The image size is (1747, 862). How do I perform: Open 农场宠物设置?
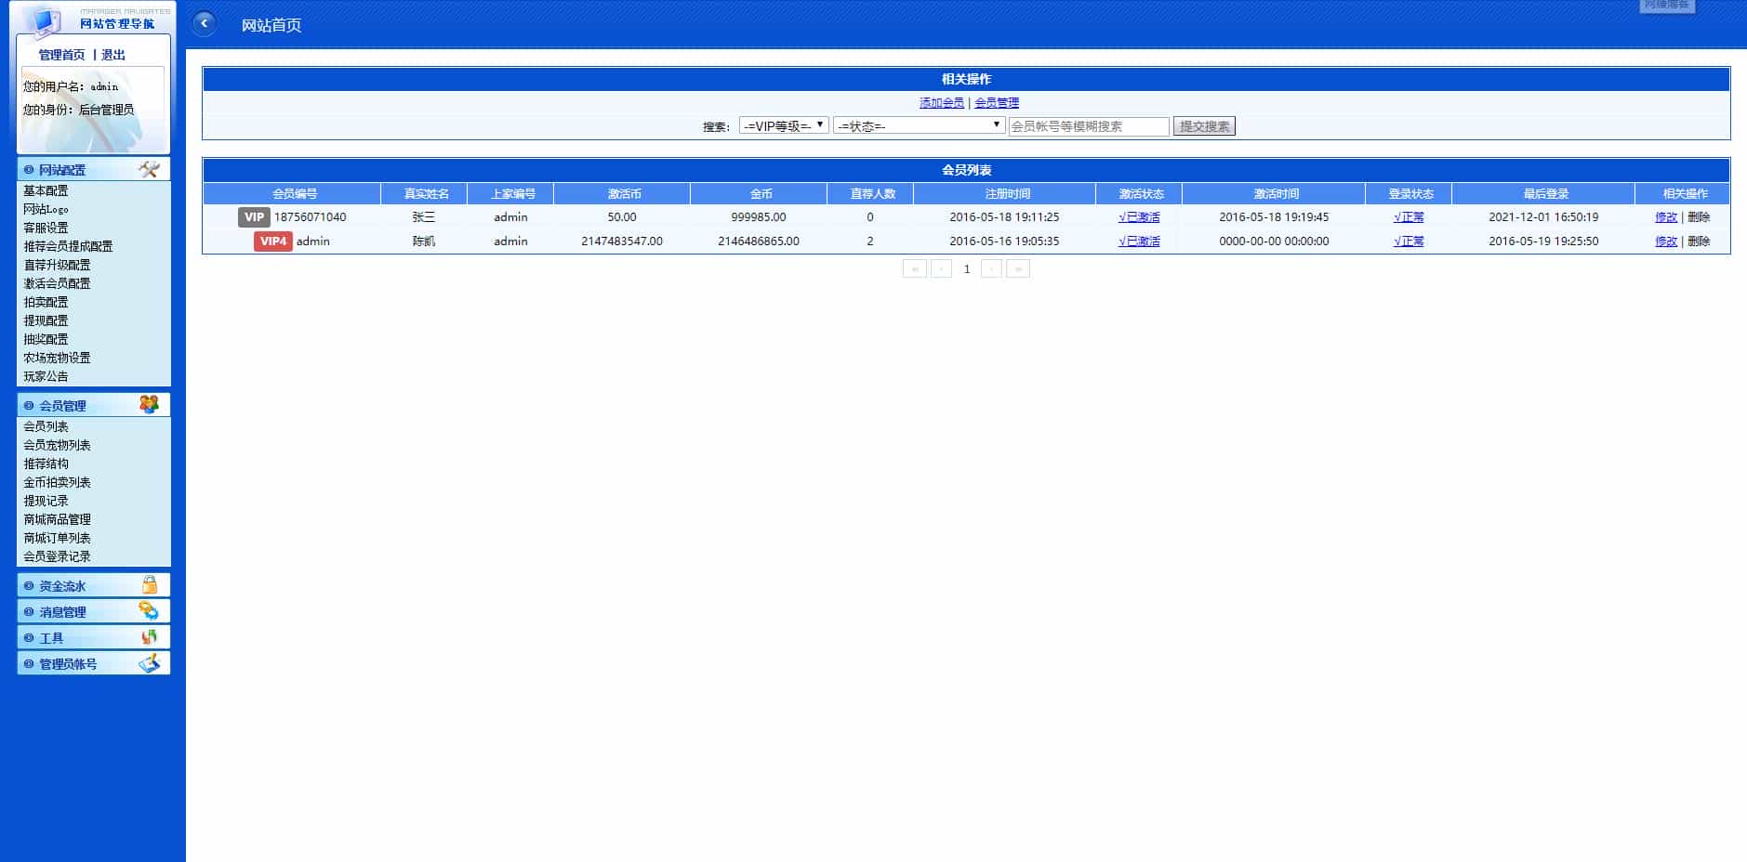click(57, 358)
